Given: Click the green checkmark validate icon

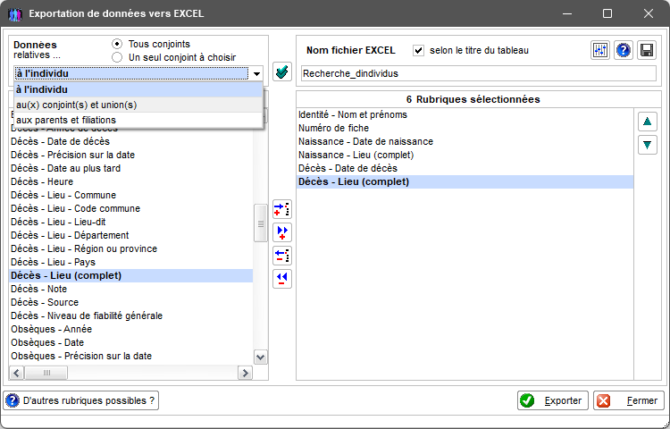Looking at the screenshot, I should (x=282, y=71).
